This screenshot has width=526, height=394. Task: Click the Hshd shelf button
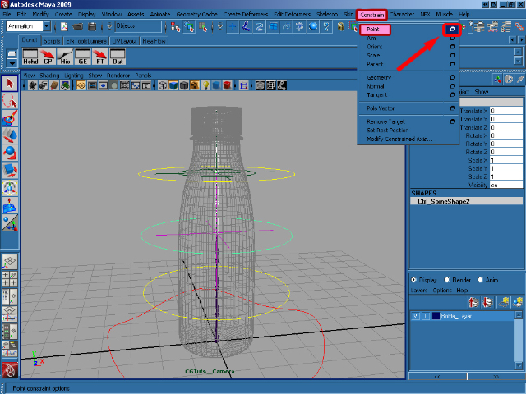point(30,57)
